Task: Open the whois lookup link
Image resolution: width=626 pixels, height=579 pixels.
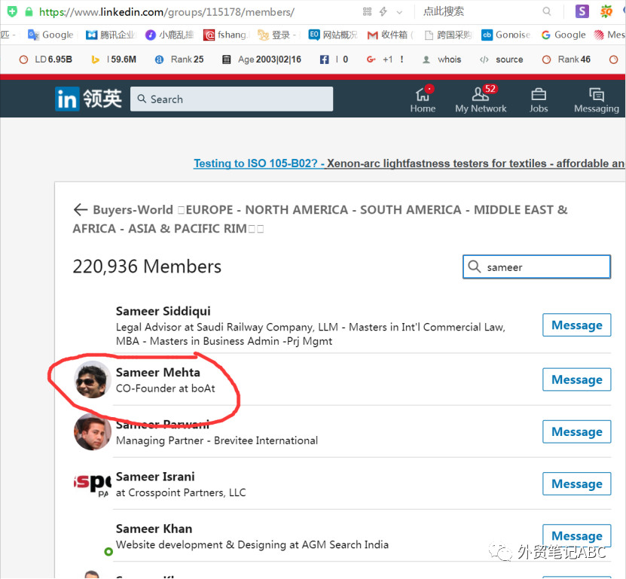Action: [x=442, y=59]
